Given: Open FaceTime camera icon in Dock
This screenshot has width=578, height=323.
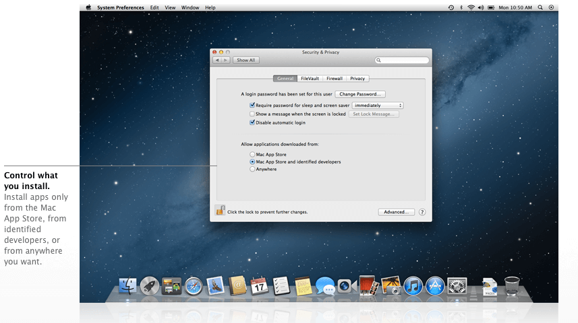Looking at the screenshot, I should tap(347, 286).
